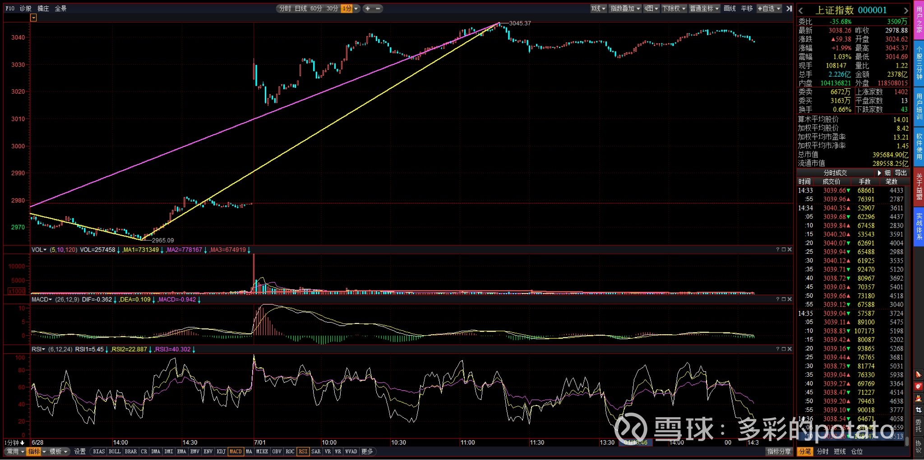Switch to the 日线 period tab

(300, 9)
